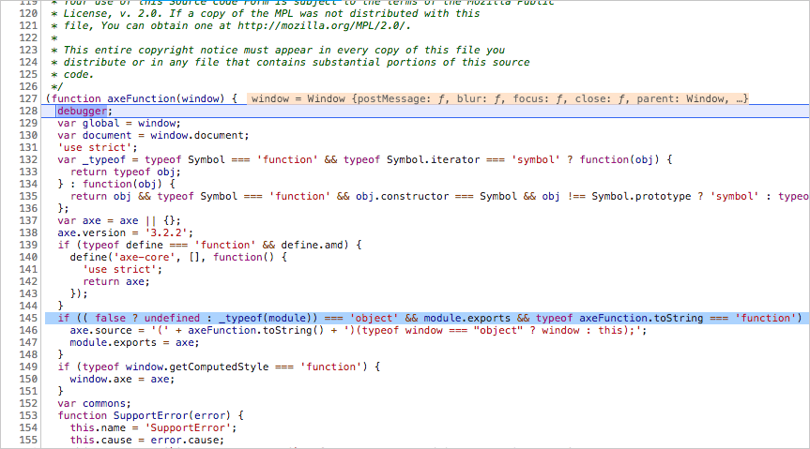The image size is (810, 449).
Task: Click line number 137 in the gutter
Action: pyautogui.click(x=28, y=221)
